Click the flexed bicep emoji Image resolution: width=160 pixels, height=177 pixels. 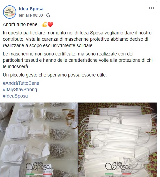[44, 24]
